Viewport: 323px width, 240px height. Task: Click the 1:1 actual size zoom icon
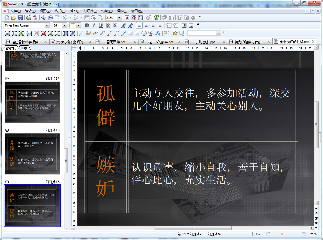pos(87,18)
